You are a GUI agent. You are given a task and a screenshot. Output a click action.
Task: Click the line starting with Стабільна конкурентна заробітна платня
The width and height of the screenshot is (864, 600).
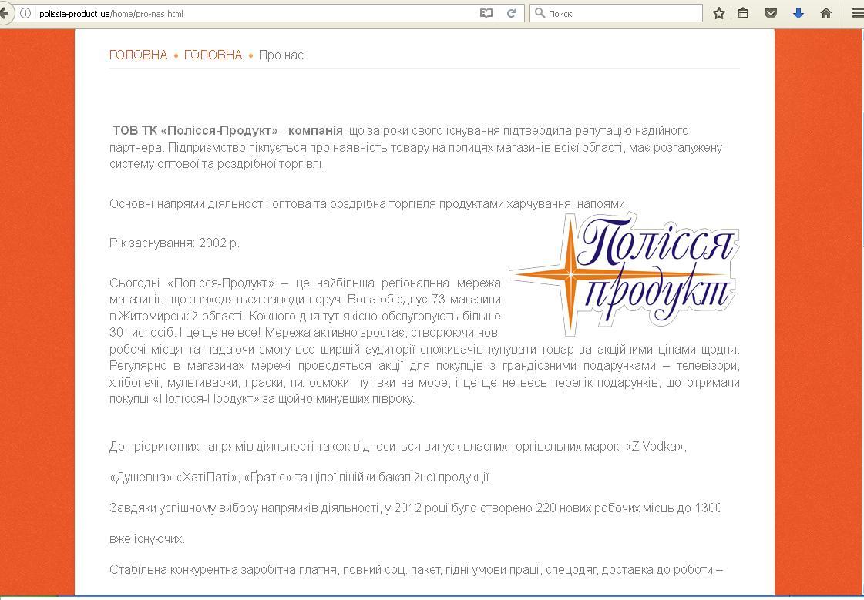[x=416, y=570]
